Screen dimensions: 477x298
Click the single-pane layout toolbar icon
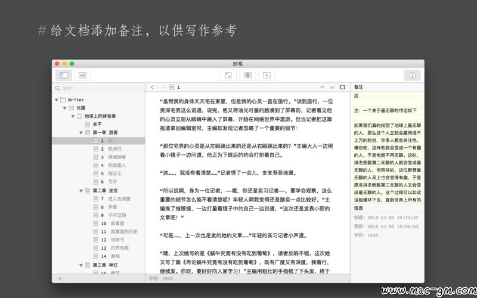(x=82, y=75)
